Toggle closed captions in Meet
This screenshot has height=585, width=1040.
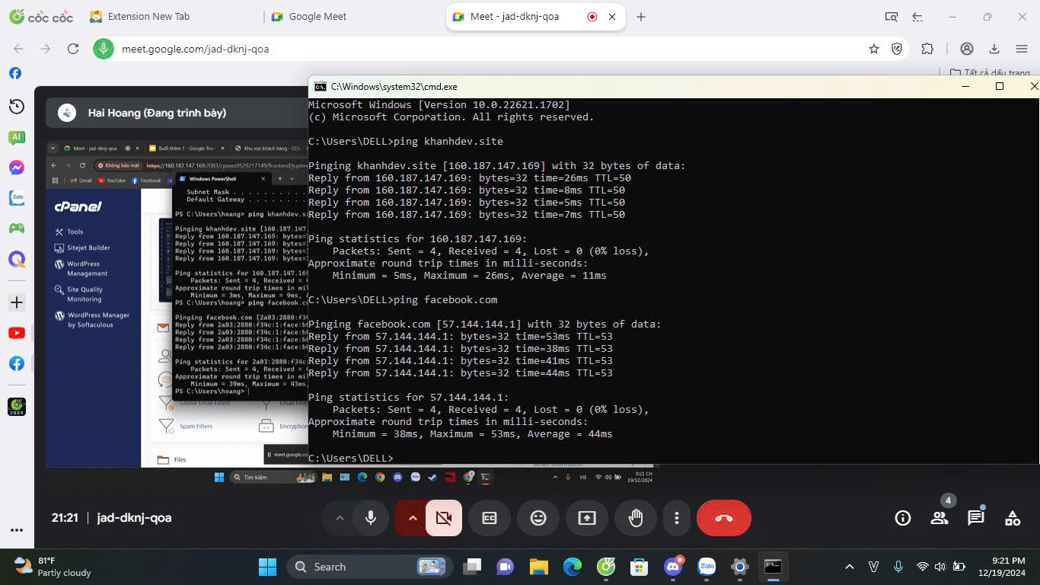pyautogui.click(x=490, y=518)
